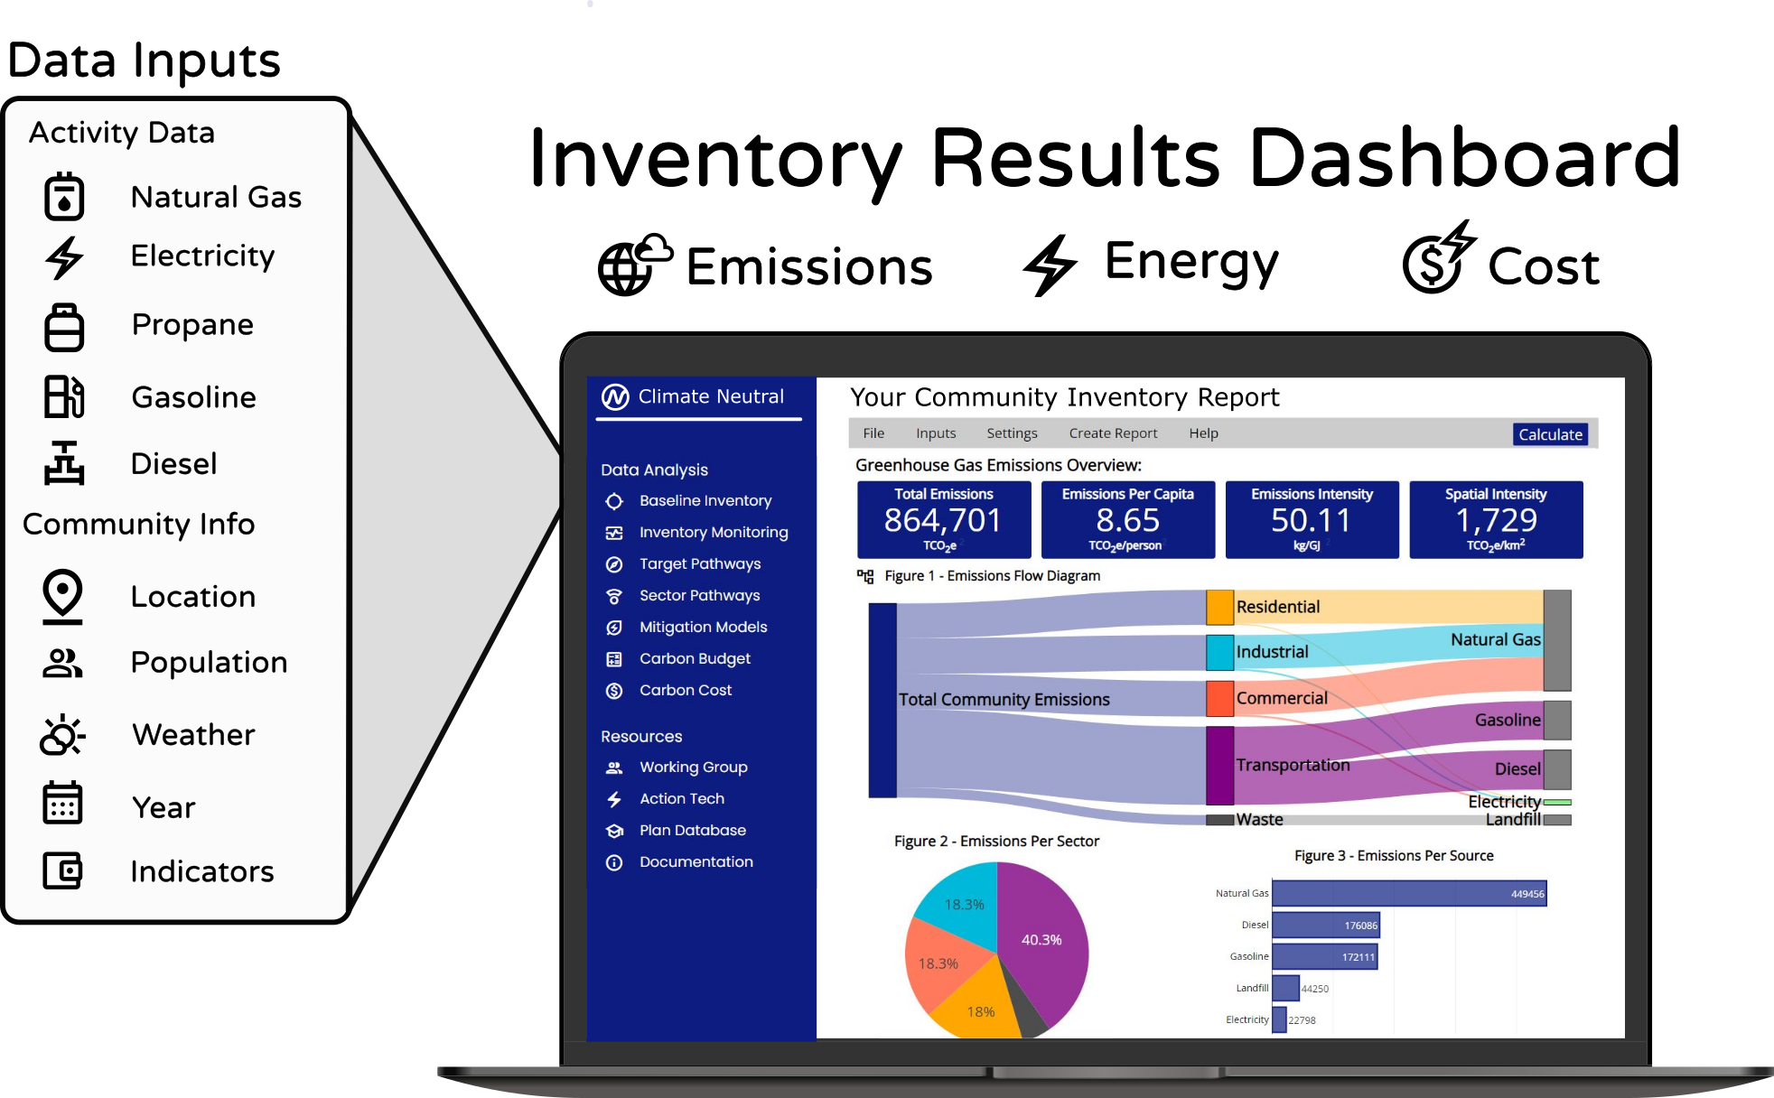The image size is (1774, 1098).
Task: Open the Create Report menu
Action: coord(1113,433)
